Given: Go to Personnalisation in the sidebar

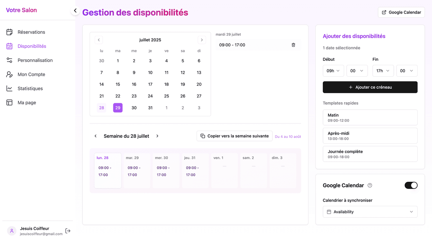Looking at the screenshot, I should pyautogui.click(x=35, y=60).
